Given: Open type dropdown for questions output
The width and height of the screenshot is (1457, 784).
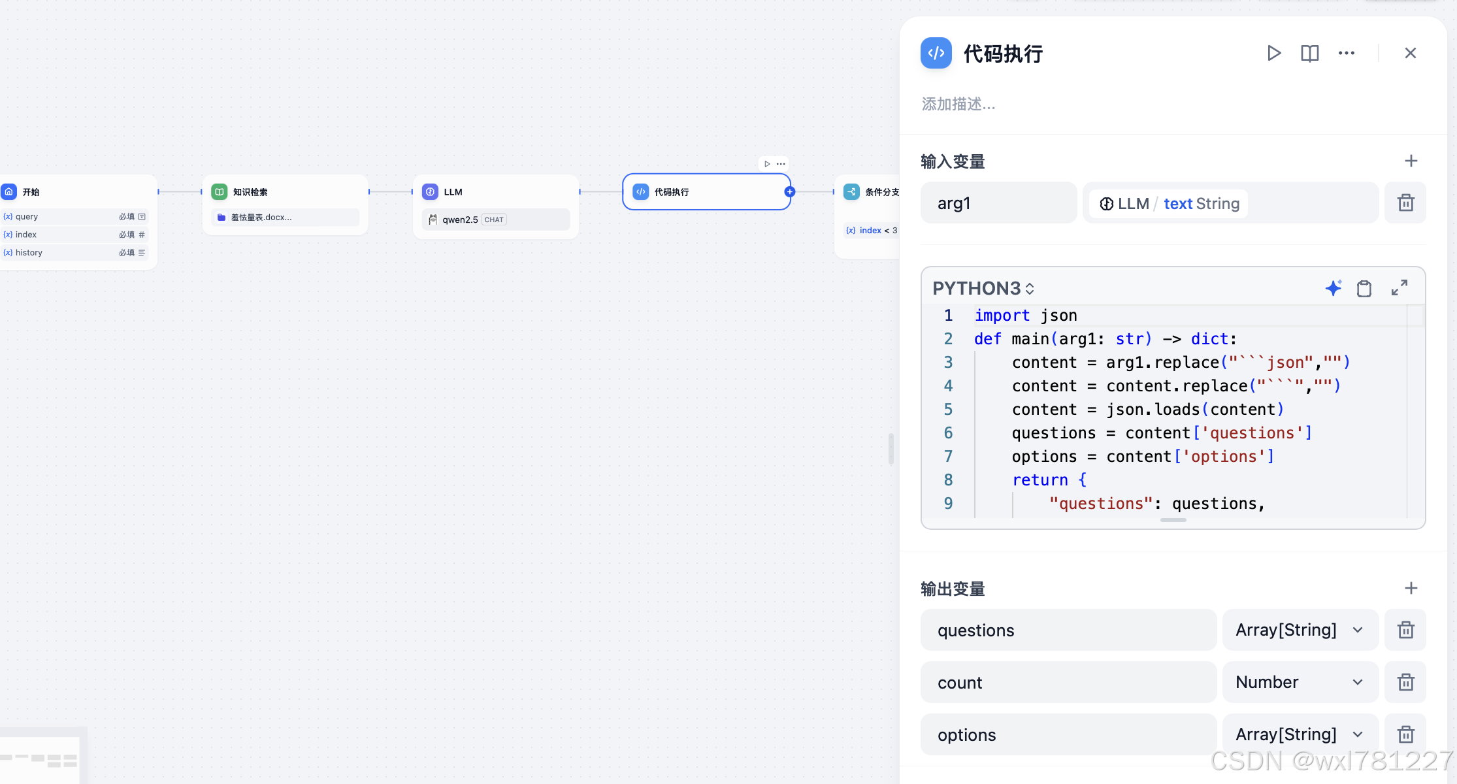Looking at the screenshot, I should pyautogui.click(x=1300, y=630).
